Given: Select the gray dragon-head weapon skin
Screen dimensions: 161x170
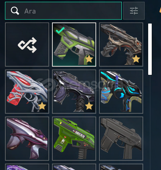Looking at the screenshot, I should click(121, 45).
